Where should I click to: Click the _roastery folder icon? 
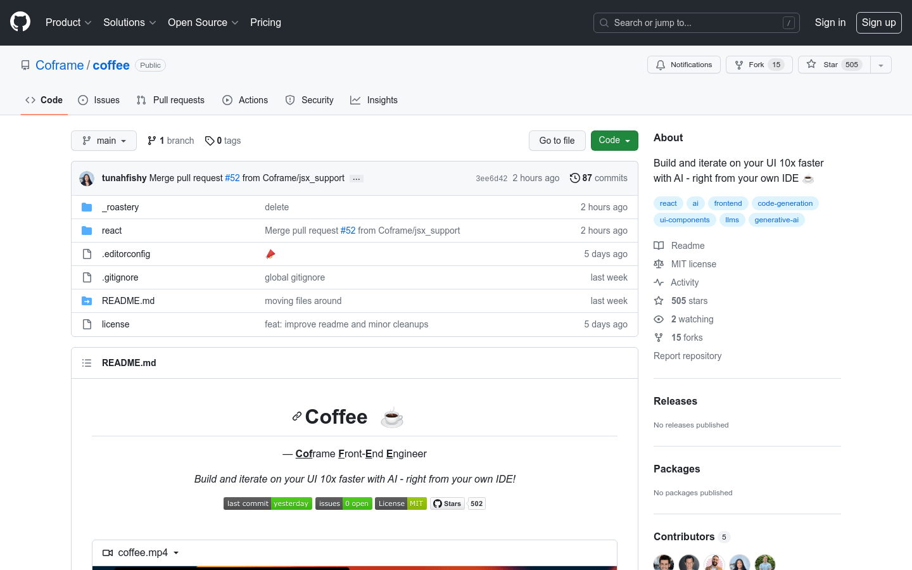tap(87, 207)
